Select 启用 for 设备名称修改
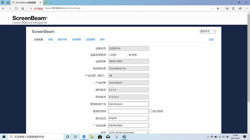The image size is (250, 140). pos(109,55)
